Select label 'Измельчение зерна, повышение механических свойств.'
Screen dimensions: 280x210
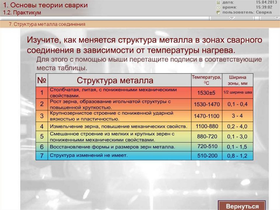pyautogui.click(x=118, y=126)
